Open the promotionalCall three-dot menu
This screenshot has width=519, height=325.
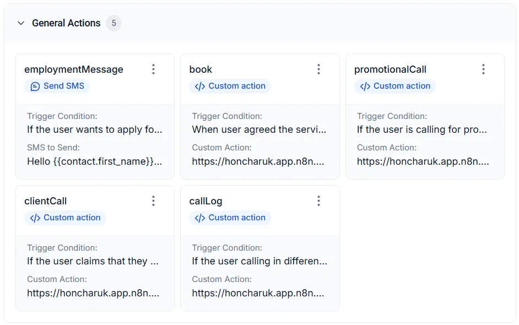point(483,69)
